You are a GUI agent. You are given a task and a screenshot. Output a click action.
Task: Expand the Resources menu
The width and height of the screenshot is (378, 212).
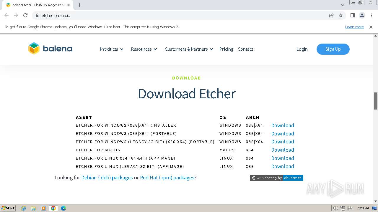[x=144, y=49]
